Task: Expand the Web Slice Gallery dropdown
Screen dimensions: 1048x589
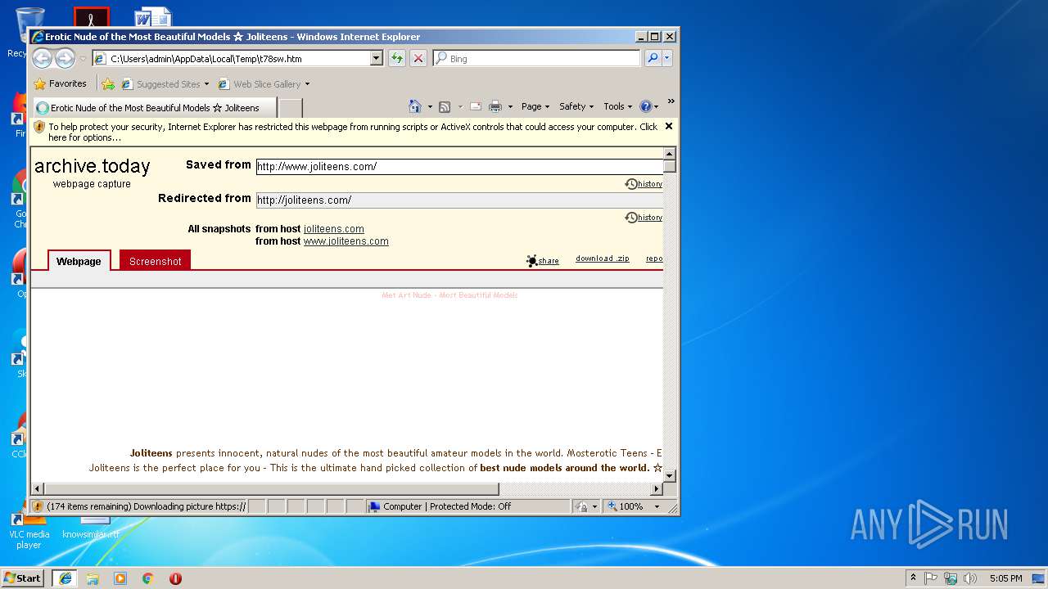Action: pyautogui.click(x=307, y=83)
